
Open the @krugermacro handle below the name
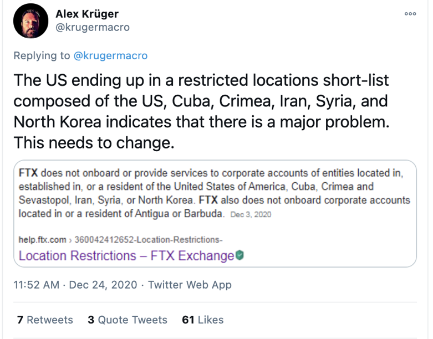93,27
